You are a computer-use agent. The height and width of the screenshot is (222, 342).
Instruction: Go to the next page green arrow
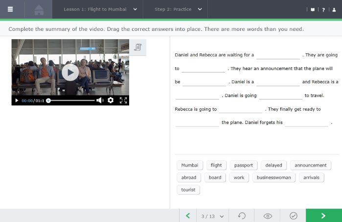click(323, 216)
